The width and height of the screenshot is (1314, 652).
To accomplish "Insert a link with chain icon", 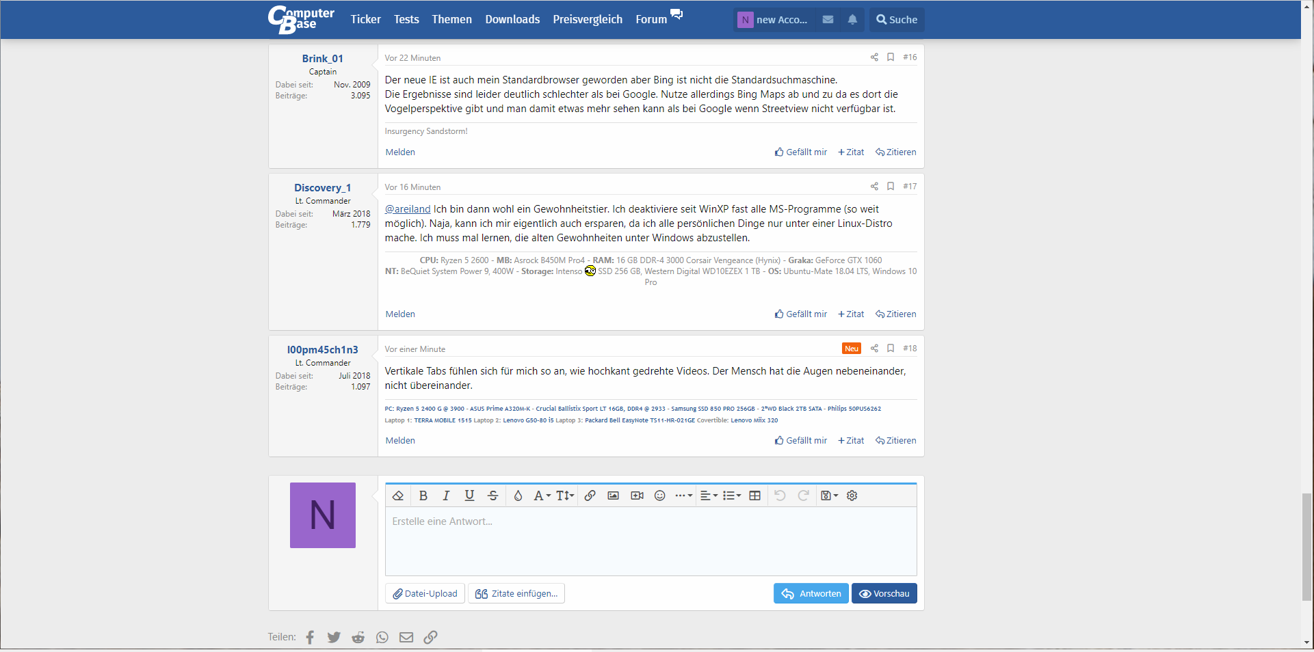I will coord(590,495).
